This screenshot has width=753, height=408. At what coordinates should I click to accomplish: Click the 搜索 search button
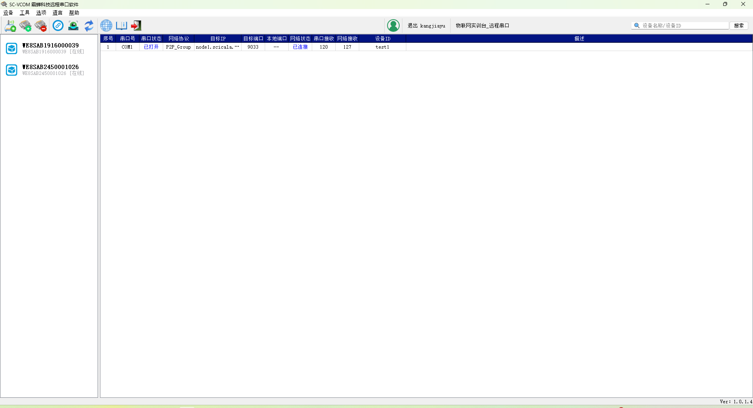click(738, 26)
